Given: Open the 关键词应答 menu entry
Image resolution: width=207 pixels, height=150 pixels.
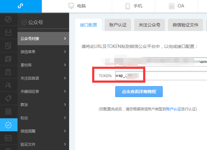Looking at the screenshot, I should [x=43, y=92].
